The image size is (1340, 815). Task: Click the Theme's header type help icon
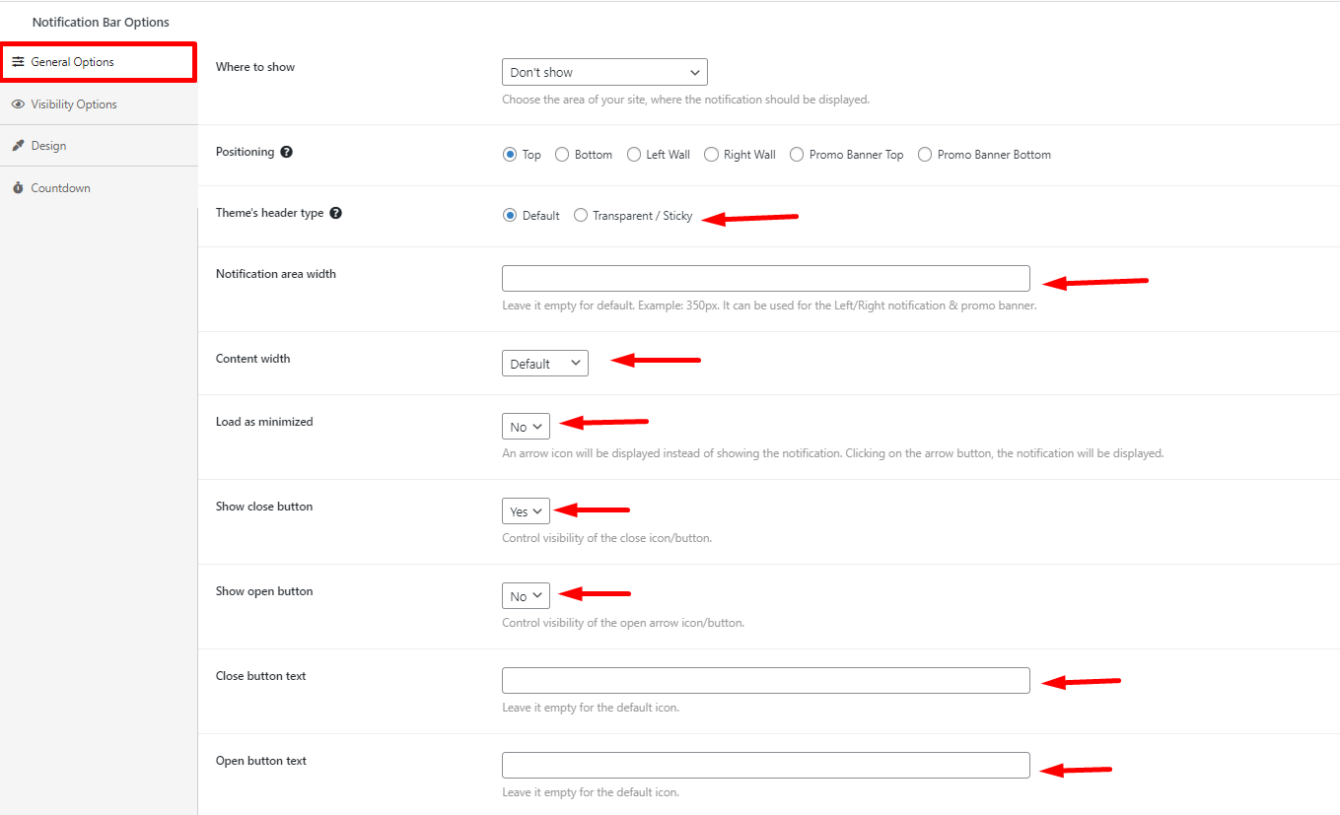tap(335, 213)
